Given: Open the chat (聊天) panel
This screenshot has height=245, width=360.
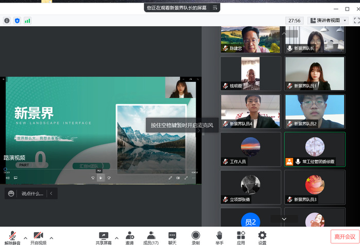Looking at the screenshot, I should coord(172,235).
